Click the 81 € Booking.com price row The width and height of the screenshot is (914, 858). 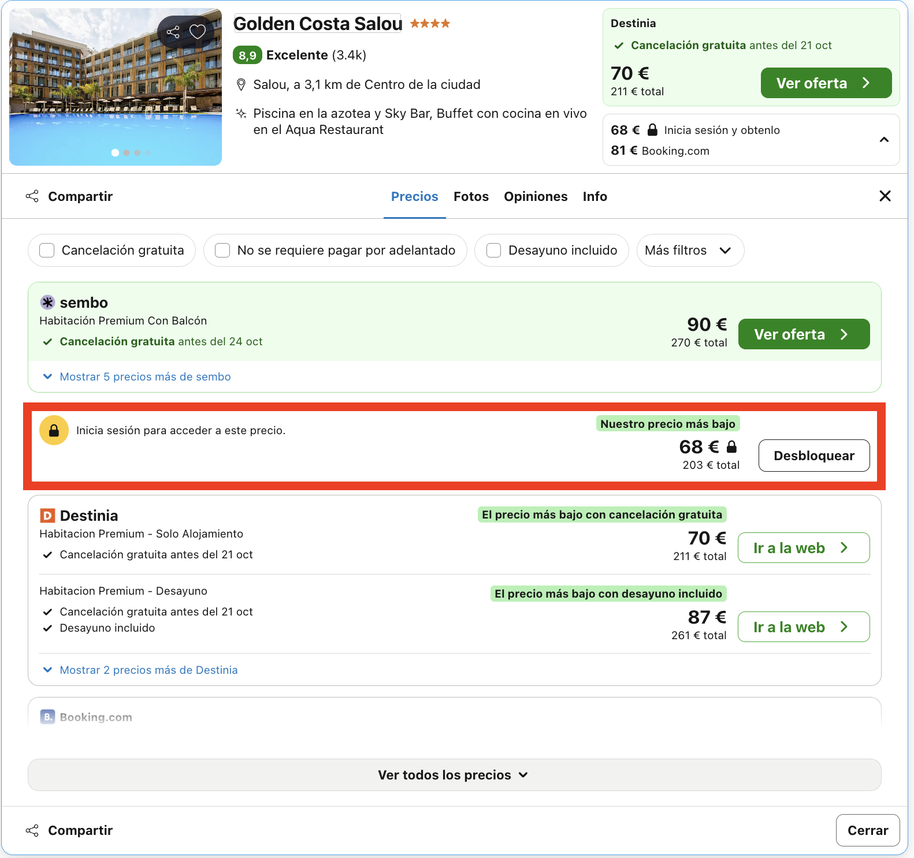pyautogui.click(x=660, y=151)
